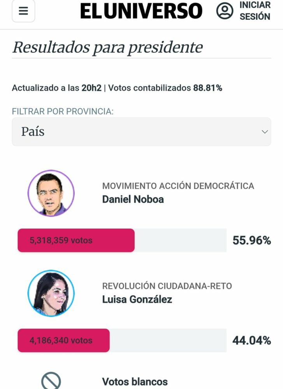Viewport: 283px width, 389px height.
Task: Open the País province filter dropdown
Action: pyautogui.click(x=141, y=132)
